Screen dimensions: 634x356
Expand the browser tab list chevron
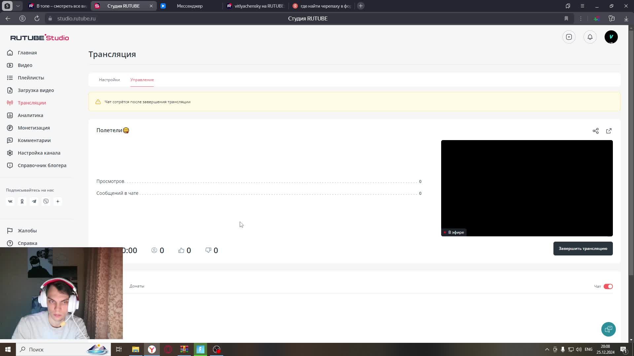[x=18, y=6]
